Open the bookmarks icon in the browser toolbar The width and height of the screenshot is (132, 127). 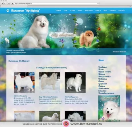[9, 3]
